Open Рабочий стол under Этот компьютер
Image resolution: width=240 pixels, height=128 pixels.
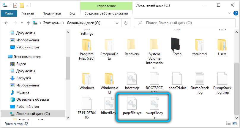[x=28, y=107]
